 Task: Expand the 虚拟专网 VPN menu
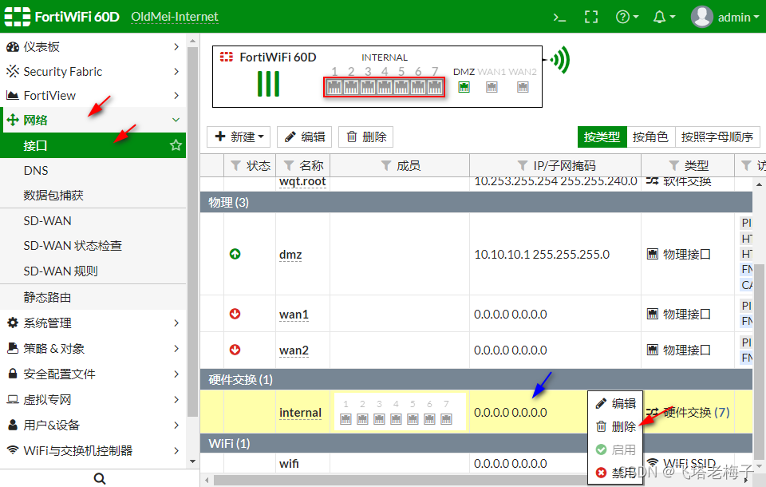coord(93,399)
